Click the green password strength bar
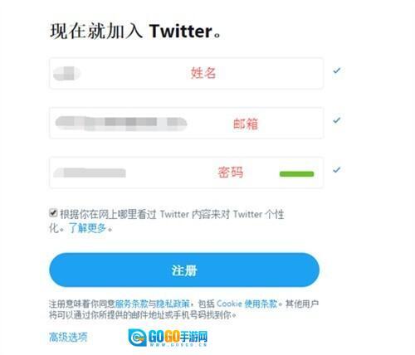The image size is (415, 355). [x=297, y=174]
